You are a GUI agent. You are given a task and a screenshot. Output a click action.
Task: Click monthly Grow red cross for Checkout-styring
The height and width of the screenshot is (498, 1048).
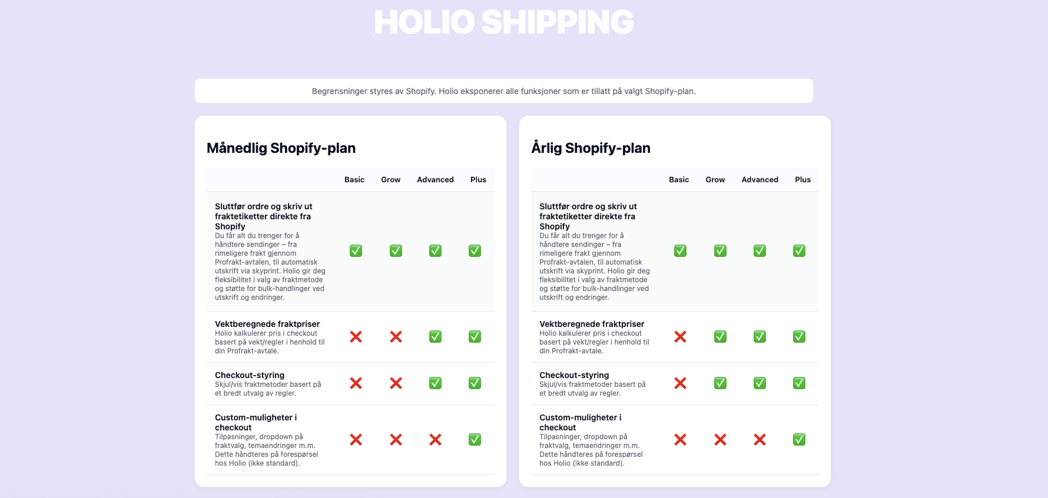pos(396,383)
